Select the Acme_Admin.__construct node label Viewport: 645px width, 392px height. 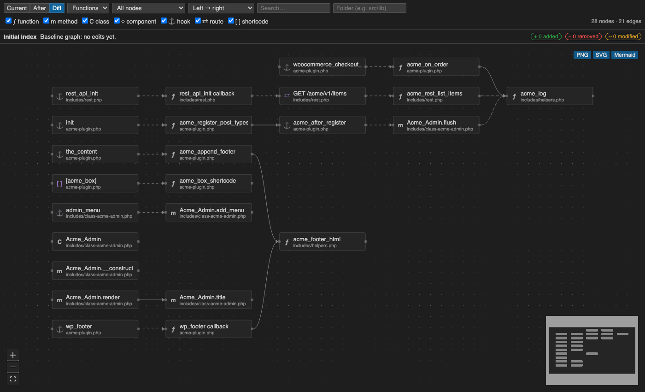click(x=100, y=268)
